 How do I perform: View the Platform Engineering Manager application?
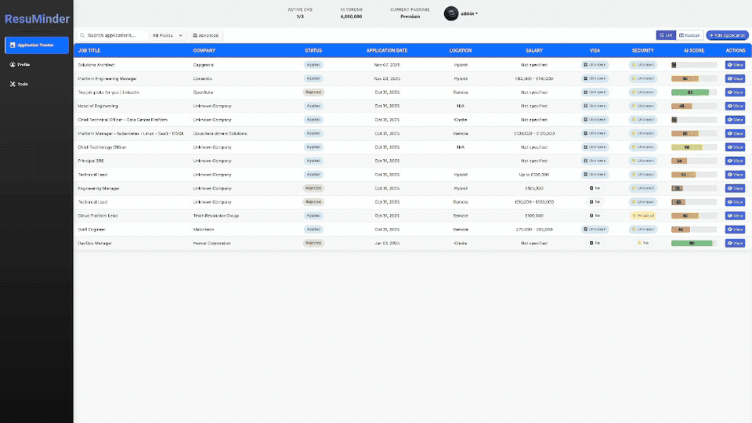(735, 78)
